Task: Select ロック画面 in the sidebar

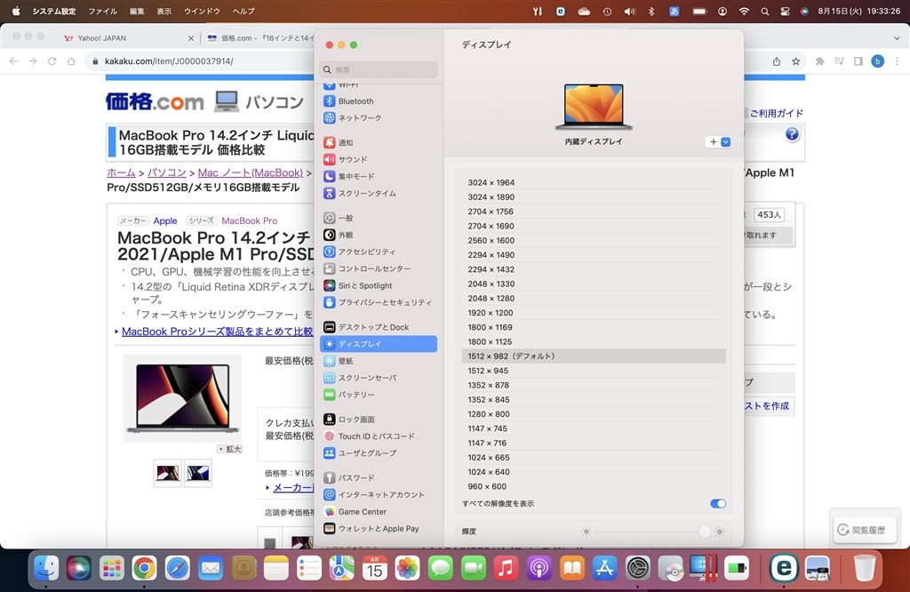Action: (379, 419)
